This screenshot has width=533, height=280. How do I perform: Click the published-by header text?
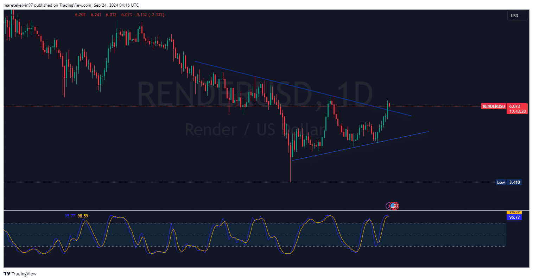(x=71, y=5)
